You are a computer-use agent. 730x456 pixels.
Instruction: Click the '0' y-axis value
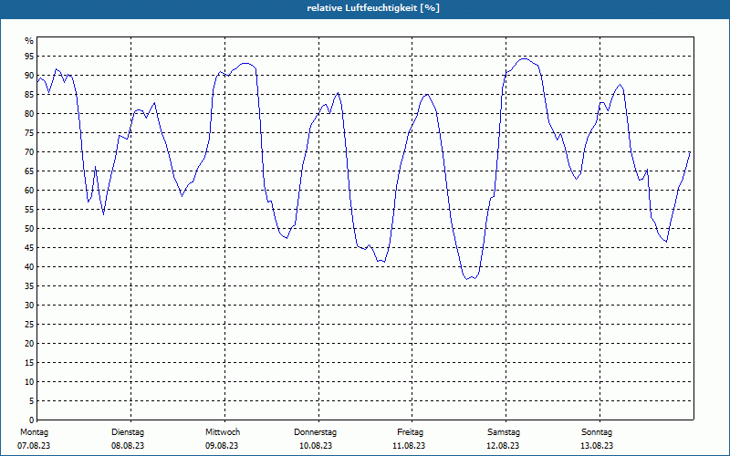point(31,420)
